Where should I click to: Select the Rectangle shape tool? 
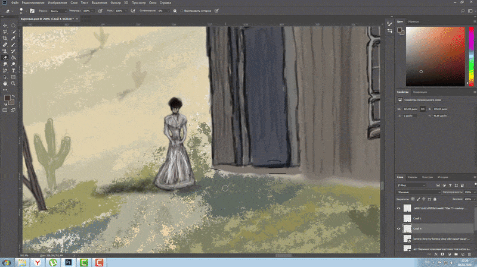tap(13, 77)
